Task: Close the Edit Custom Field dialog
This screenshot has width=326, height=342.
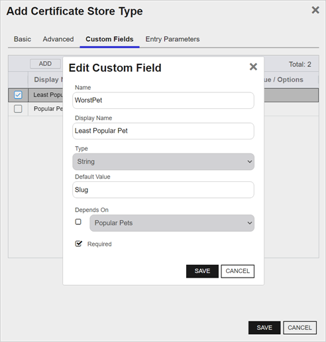Action: click(x=253, y=66)
